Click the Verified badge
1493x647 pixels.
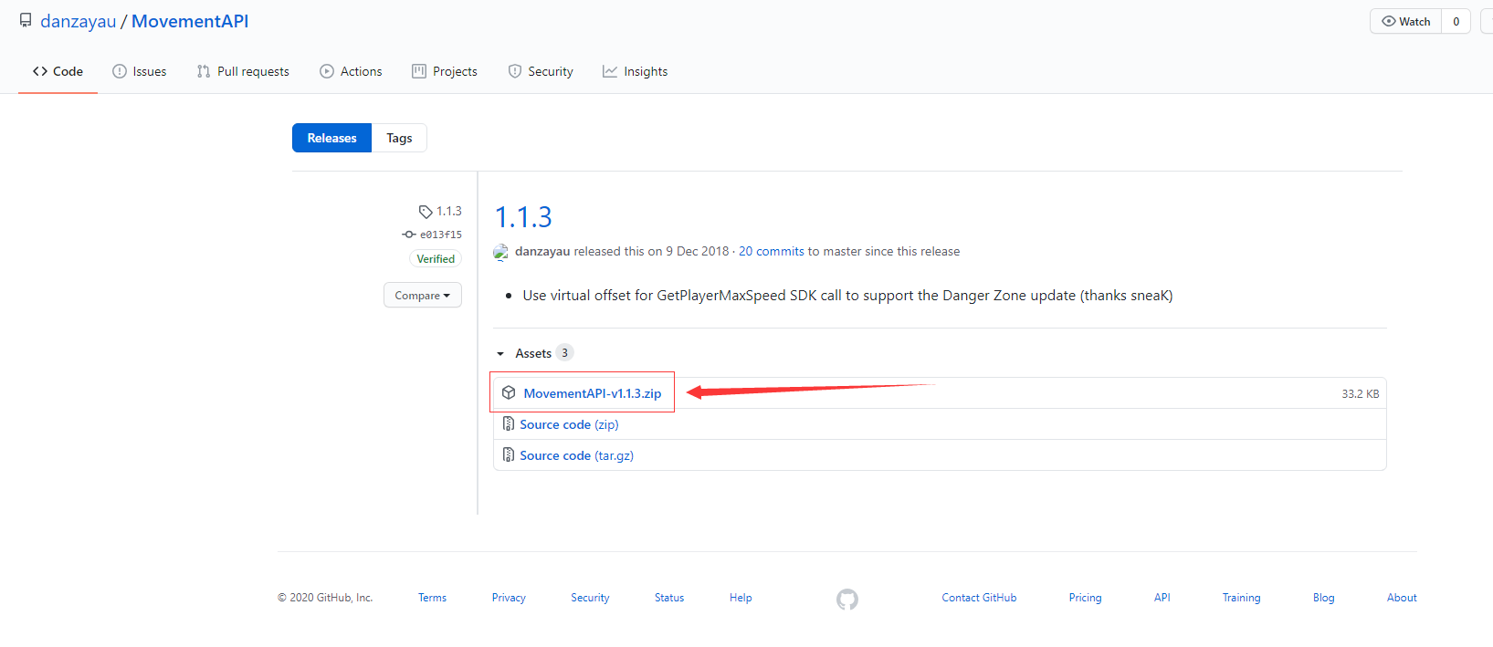pyautogui.click(x=436, y=259)
